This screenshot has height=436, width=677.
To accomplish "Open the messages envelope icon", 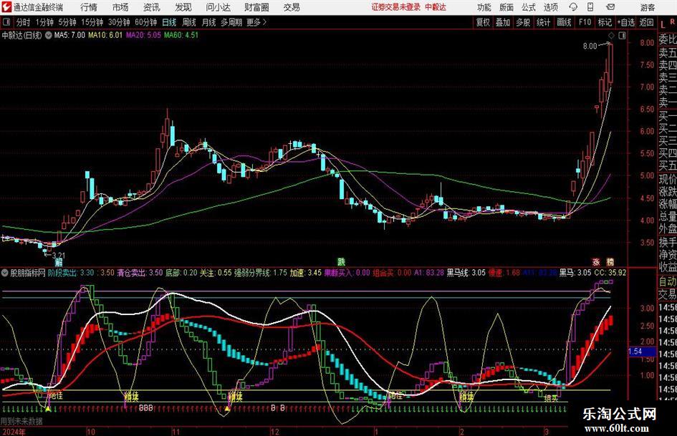I will pos(610,7).
